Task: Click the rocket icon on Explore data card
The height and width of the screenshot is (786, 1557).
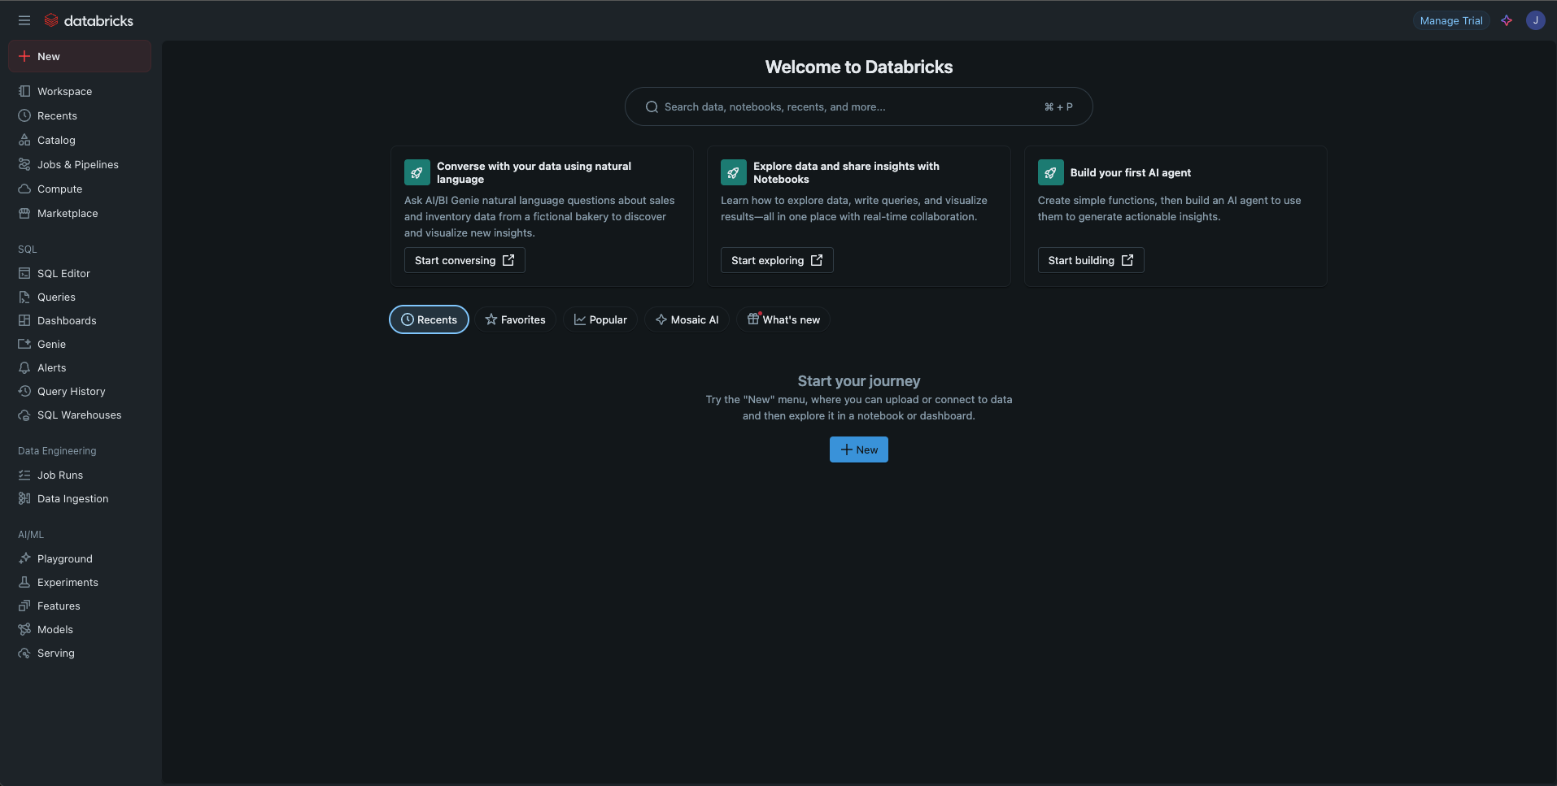Action: click(x=734, y=172)
